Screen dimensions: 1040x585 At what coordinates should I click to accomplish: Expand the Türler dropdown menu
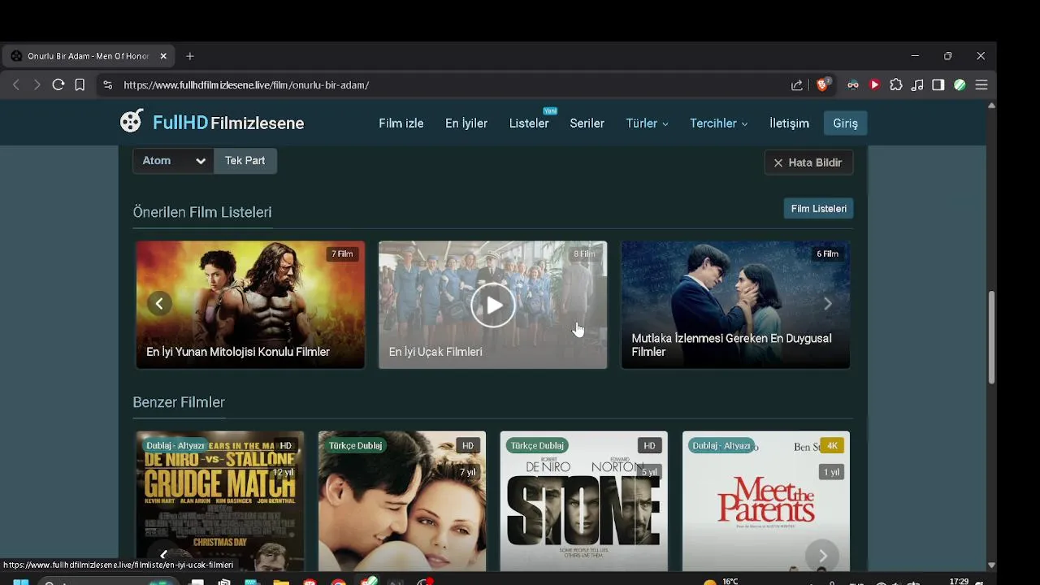point(648,123)
